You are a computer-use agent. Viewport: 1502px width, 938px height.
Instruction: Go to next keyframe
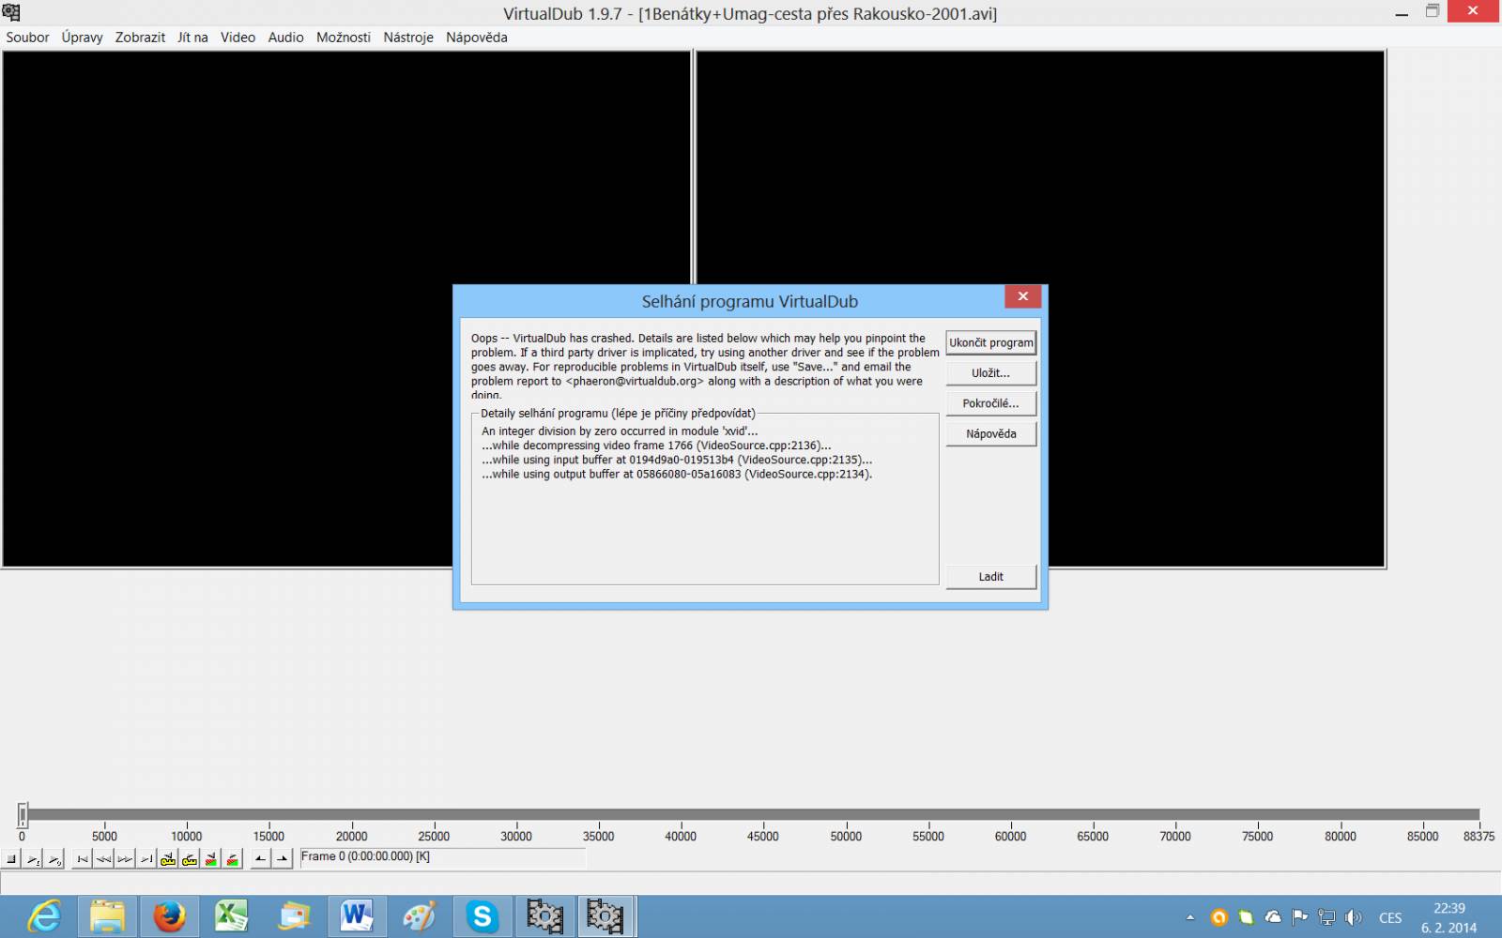point(190,858)
